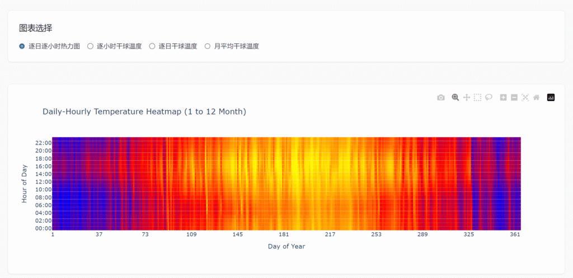Select the Zoom magnifier tool
Viewport: 573px width, 278px height.
point(455,98)
